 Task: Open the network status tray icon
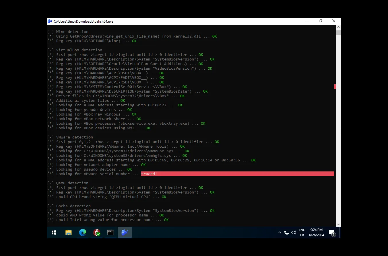pyautogui.click(x=287, y=232)
